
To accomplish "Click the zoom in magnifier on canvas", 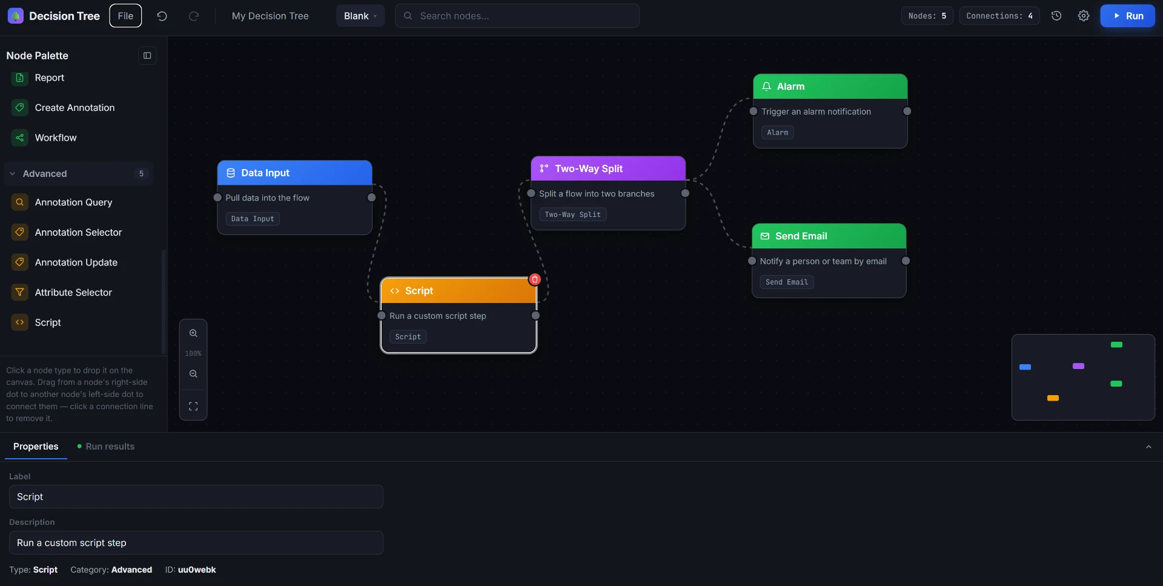I will click(193, 333).
